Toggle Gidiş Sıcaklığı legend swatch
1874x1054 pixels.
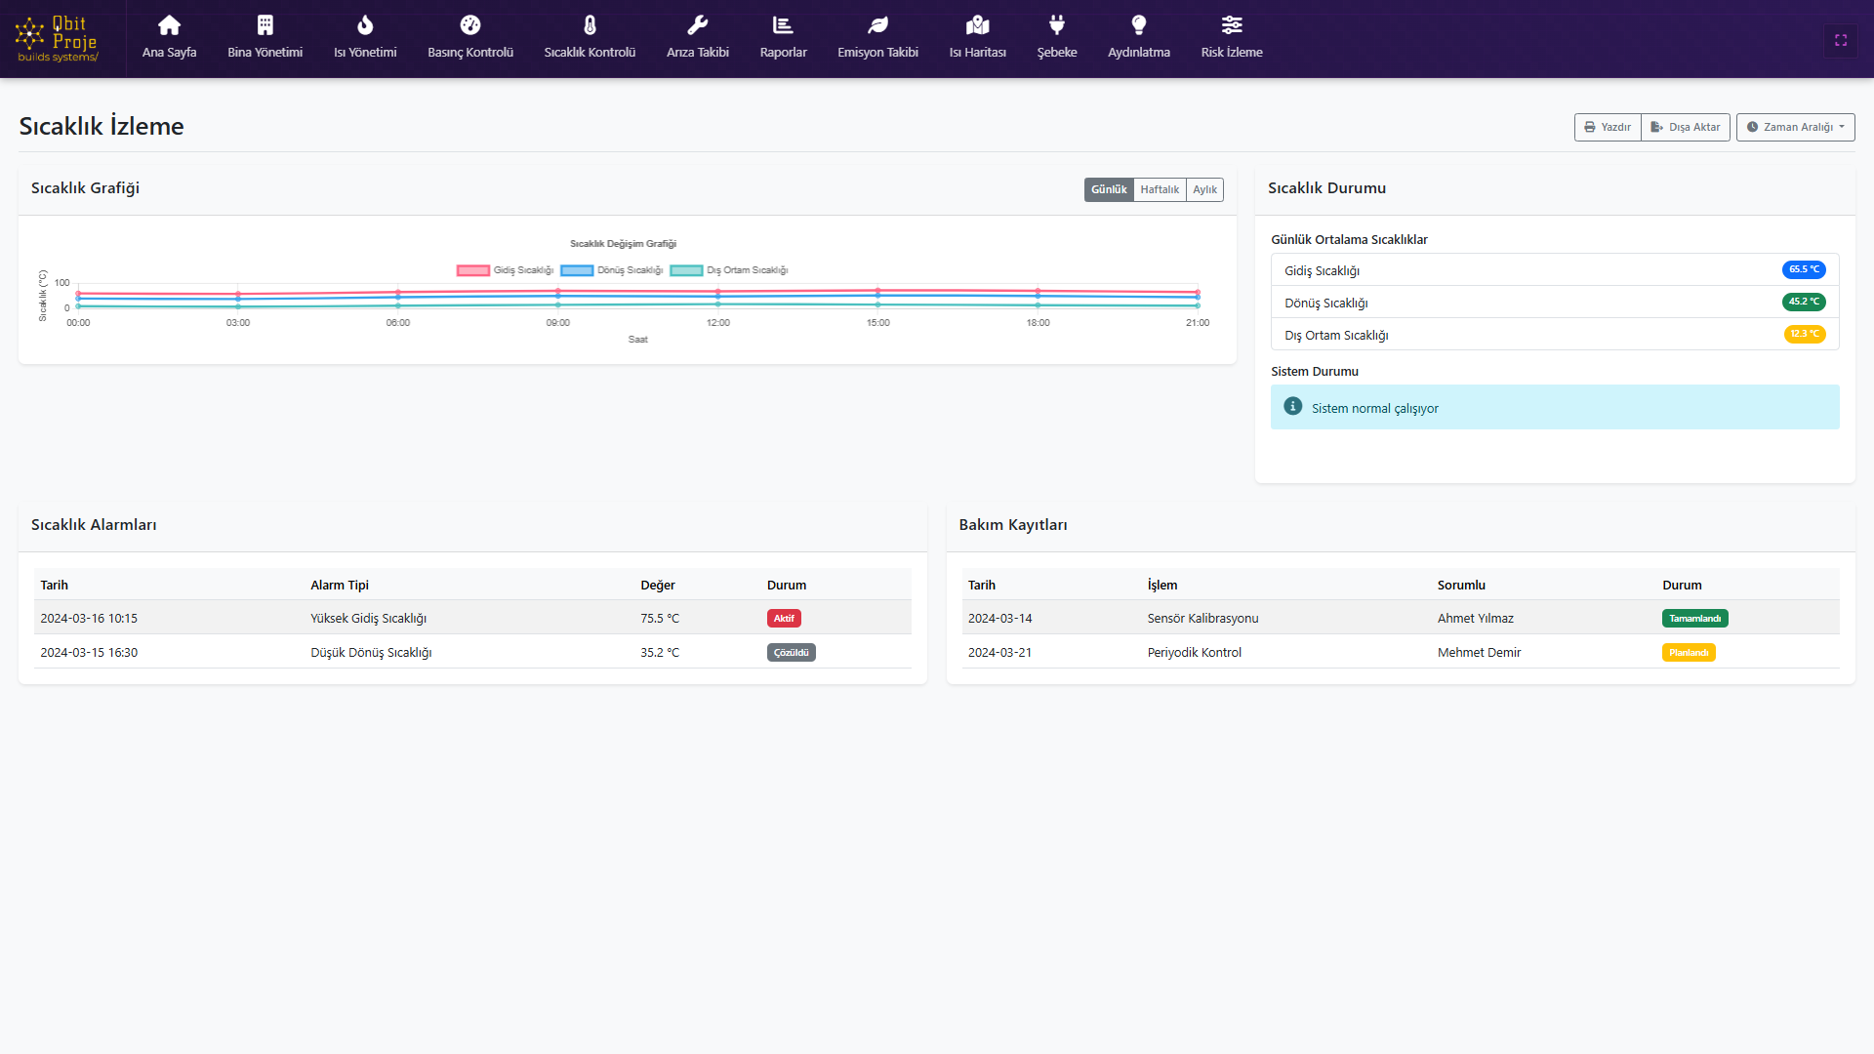473,270
